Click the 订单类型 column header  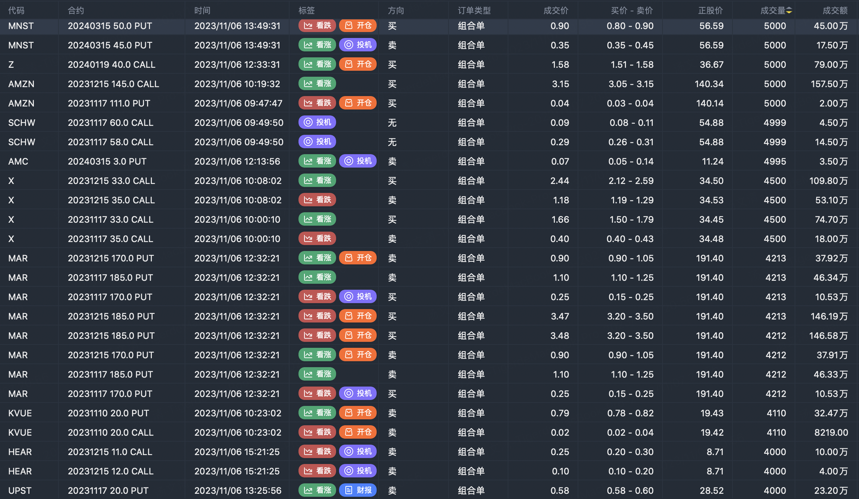click(x=474, y=10)
